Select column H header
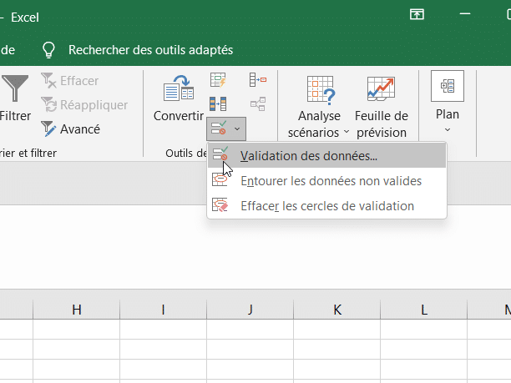Viewport: 511px width, 383px height. tap(77, 310)
